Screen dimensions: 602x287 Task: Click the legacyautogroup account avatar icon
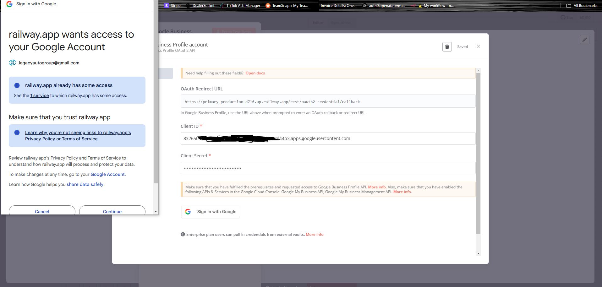12,63
